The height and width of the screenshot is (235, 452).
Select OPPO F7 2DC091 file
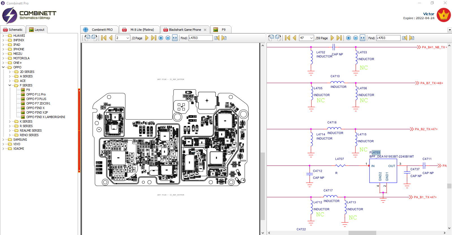pos(36,103)
